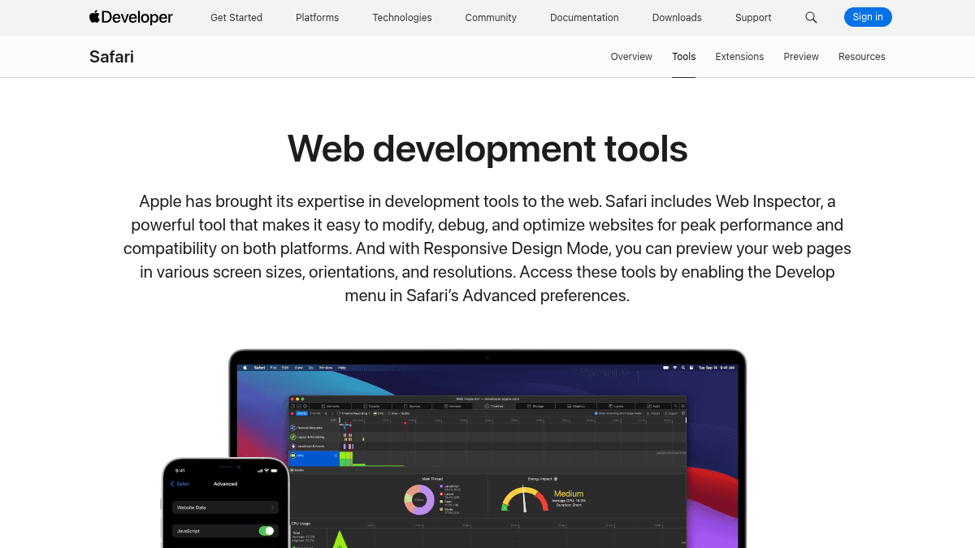Tap the Safari back chevron on iPhone

[x=172, y=484]
